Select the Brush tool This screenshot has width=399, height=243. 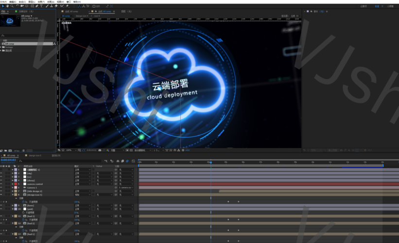47,6
